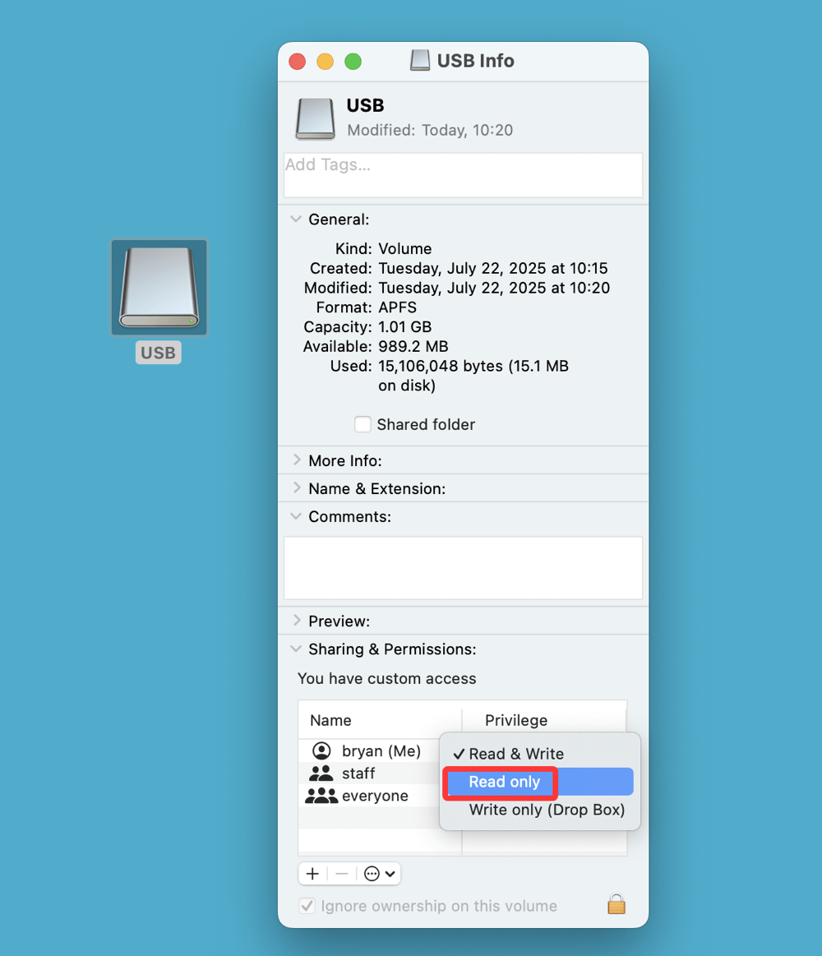Viewport: 822px width, 956px height.
Task: Expand the More Info section
Action: tap(296, 460)
